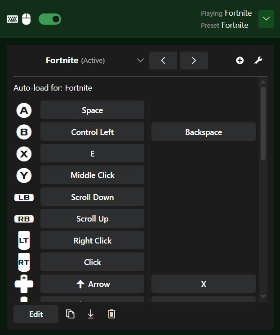Click the Playing Fortnite label
This screenshot has height=335, width=280.
click(x=226, y=13)
